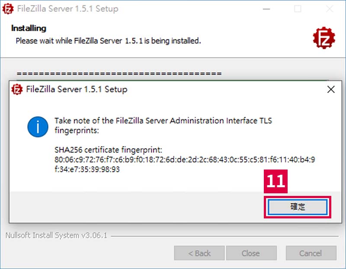Cancel the installation with Cancel button
The height and width of the screenshot is (269, 346).
point(311,253)
